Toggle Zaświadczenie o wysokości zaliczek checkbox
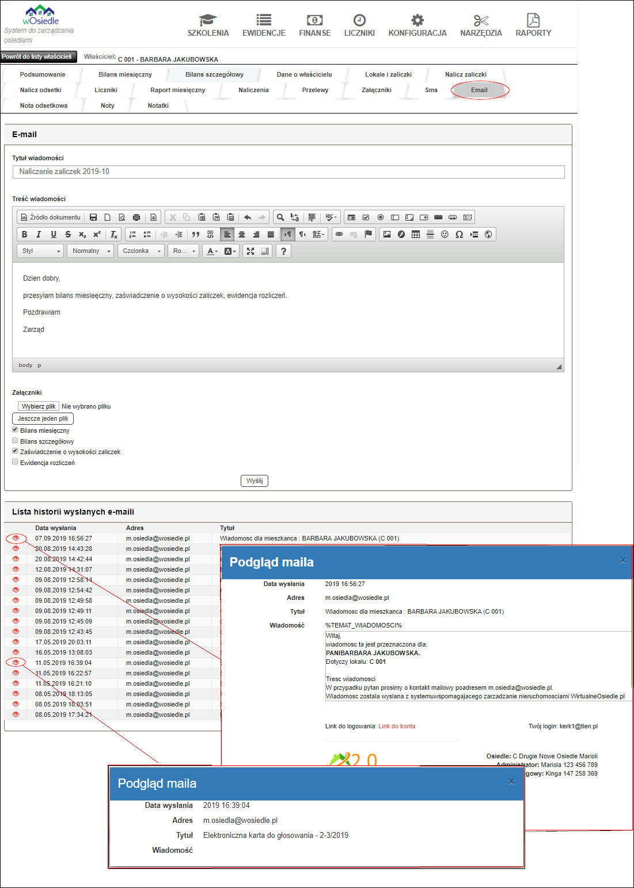Screen dimensions: 634x888 (x=15, y=451)
